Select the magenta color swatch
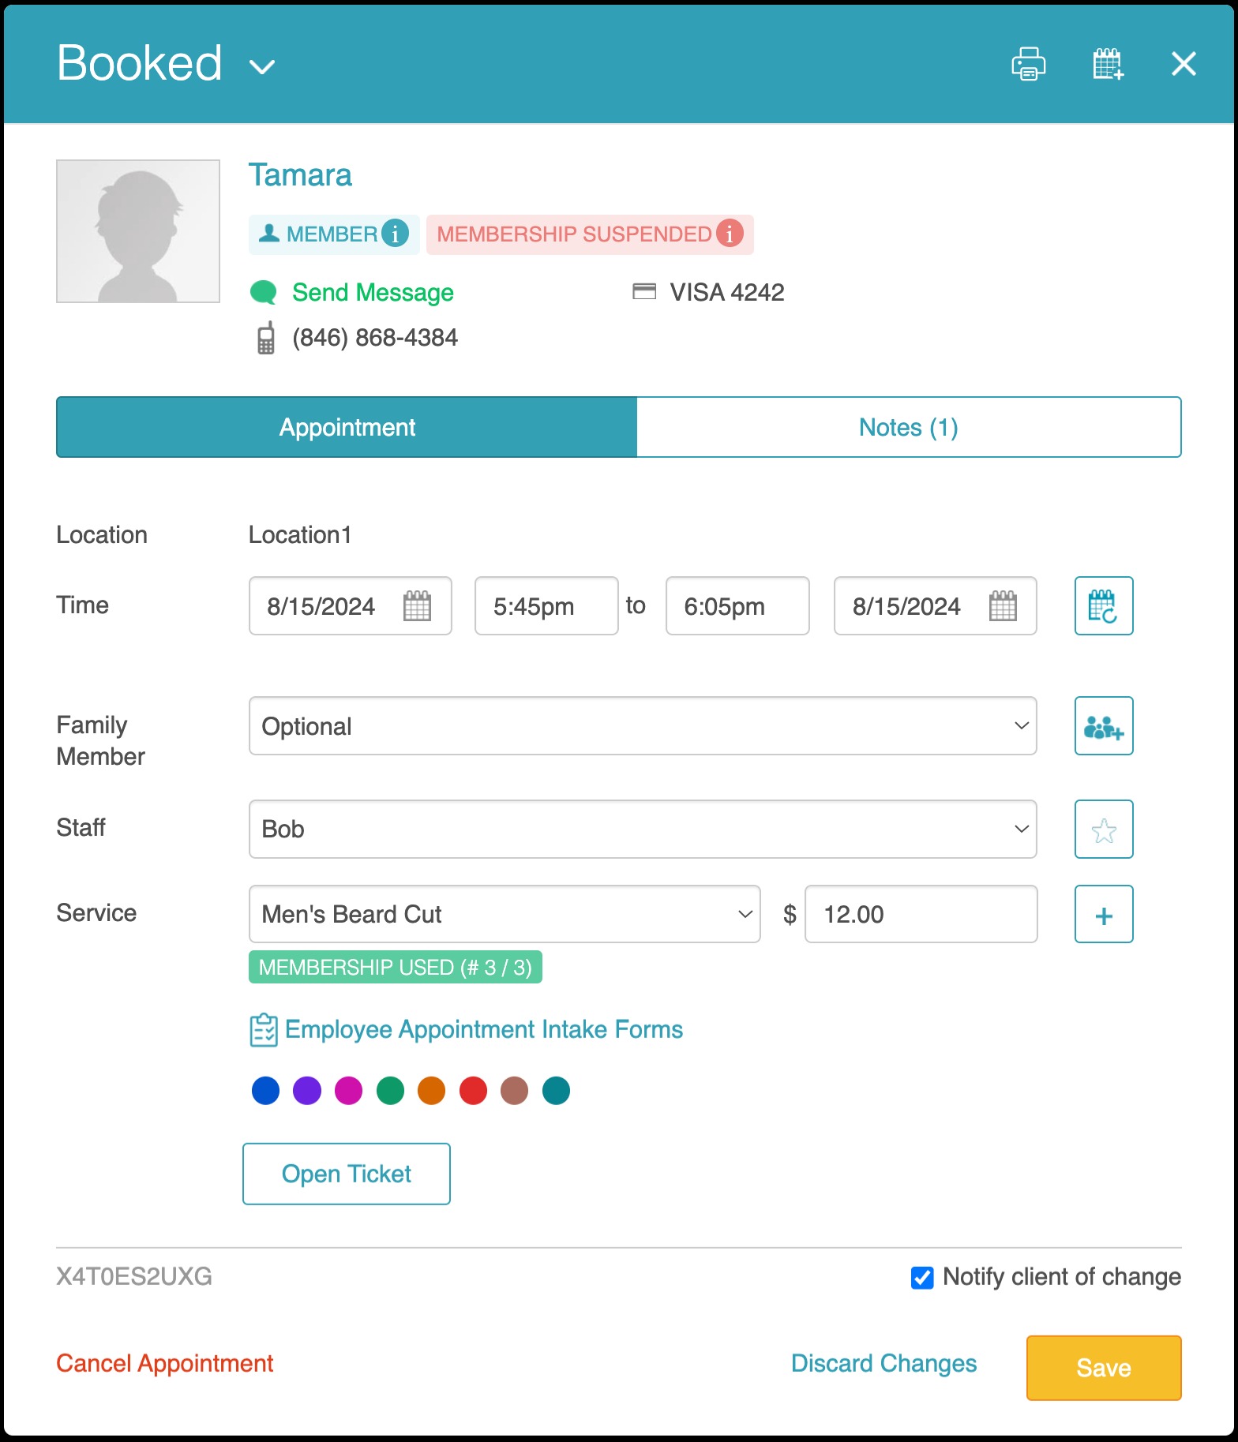1238x1442 pixels. click(x=348, y=1091)
